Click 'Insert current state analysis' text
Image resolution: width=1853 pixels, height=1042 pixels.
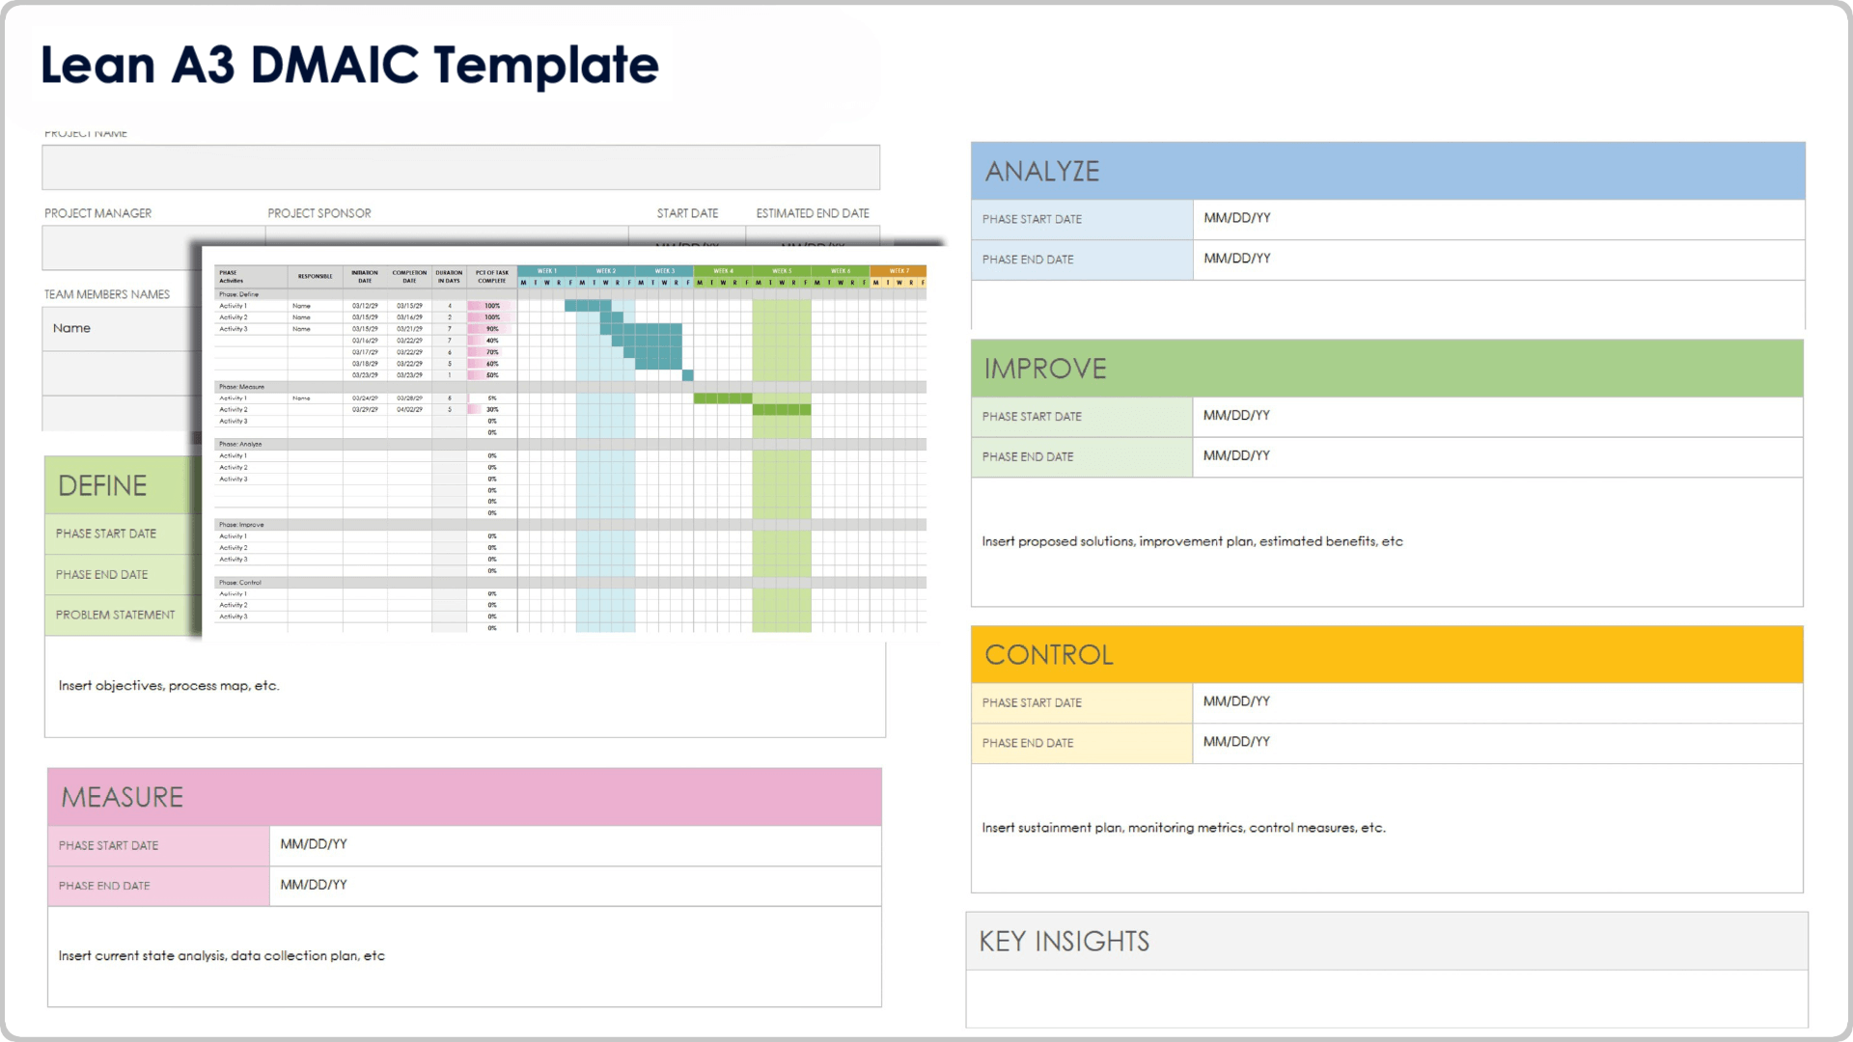click(221, 956)
